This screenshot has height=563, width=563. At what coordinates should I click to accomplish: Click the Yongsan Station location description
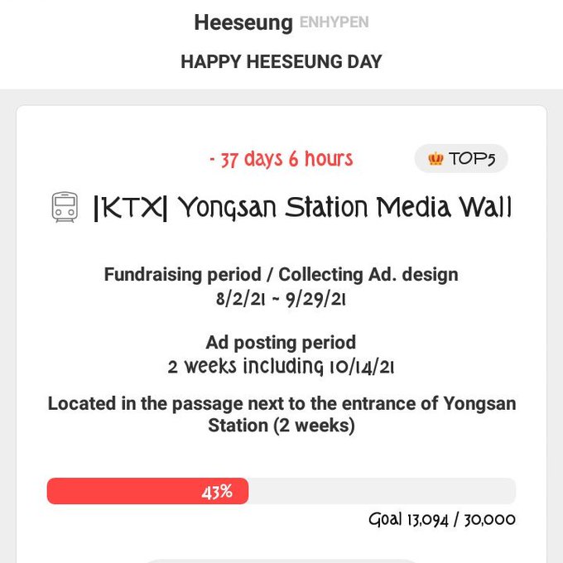[281, 414]
